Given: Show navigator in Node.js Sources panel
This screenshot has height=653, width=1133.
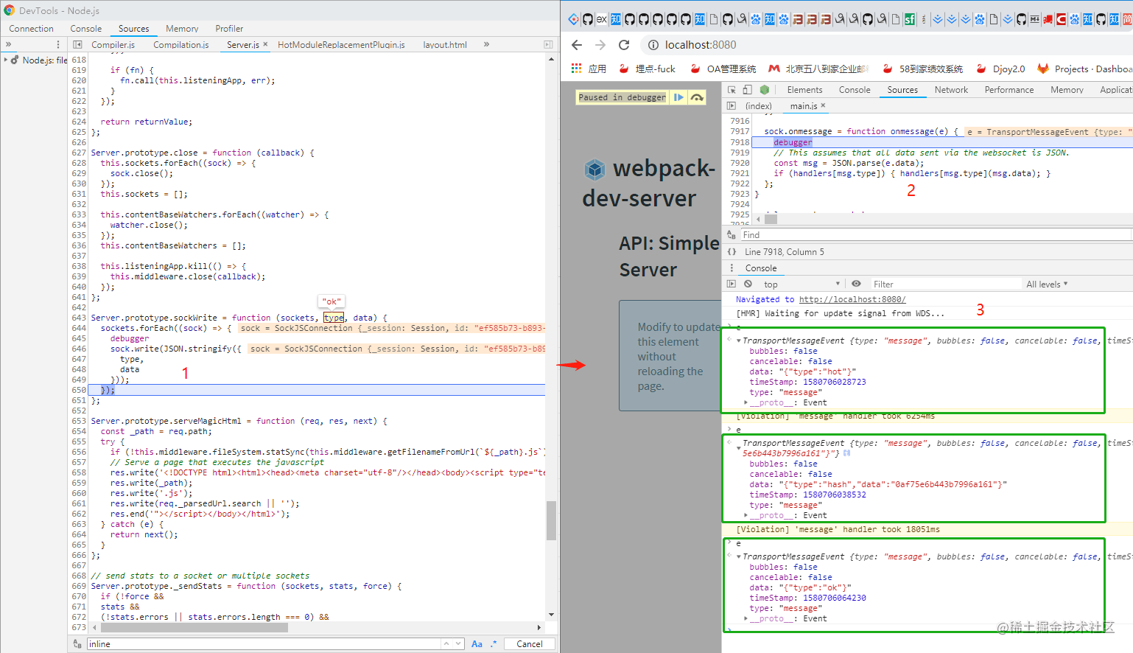Looking at the screenshot, I should click(77, 45).
